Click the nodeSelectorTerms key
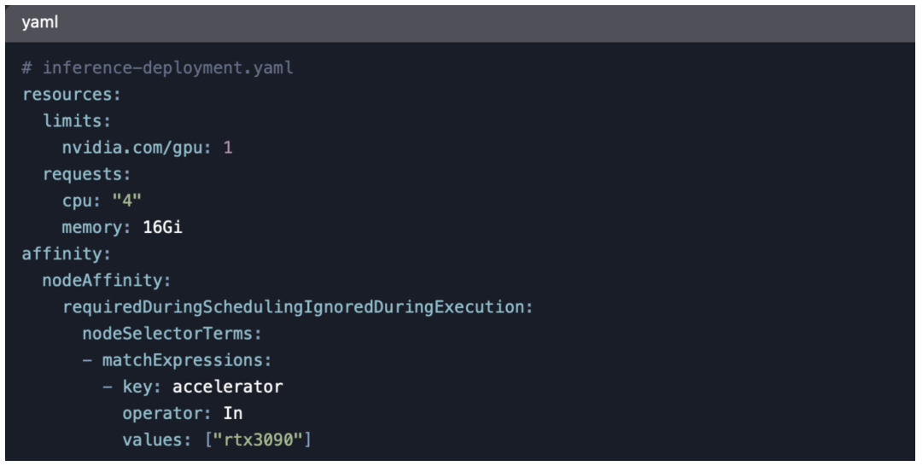Viewport: 922px width, 466px height. pyautogui.click(x=172, y=334)
